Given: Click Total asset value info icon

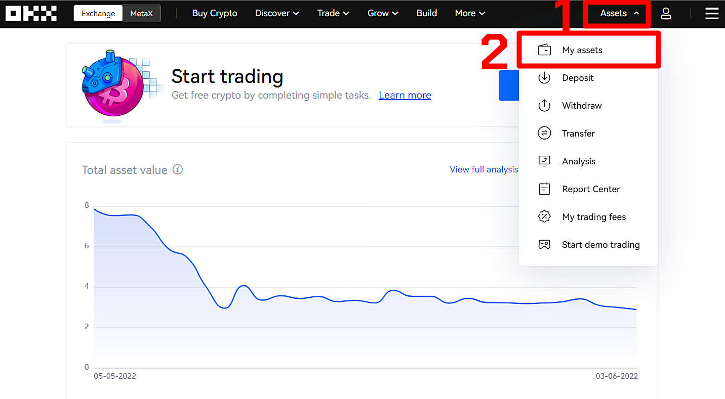Looking at the screenshot, I should [x=178, y=169].
